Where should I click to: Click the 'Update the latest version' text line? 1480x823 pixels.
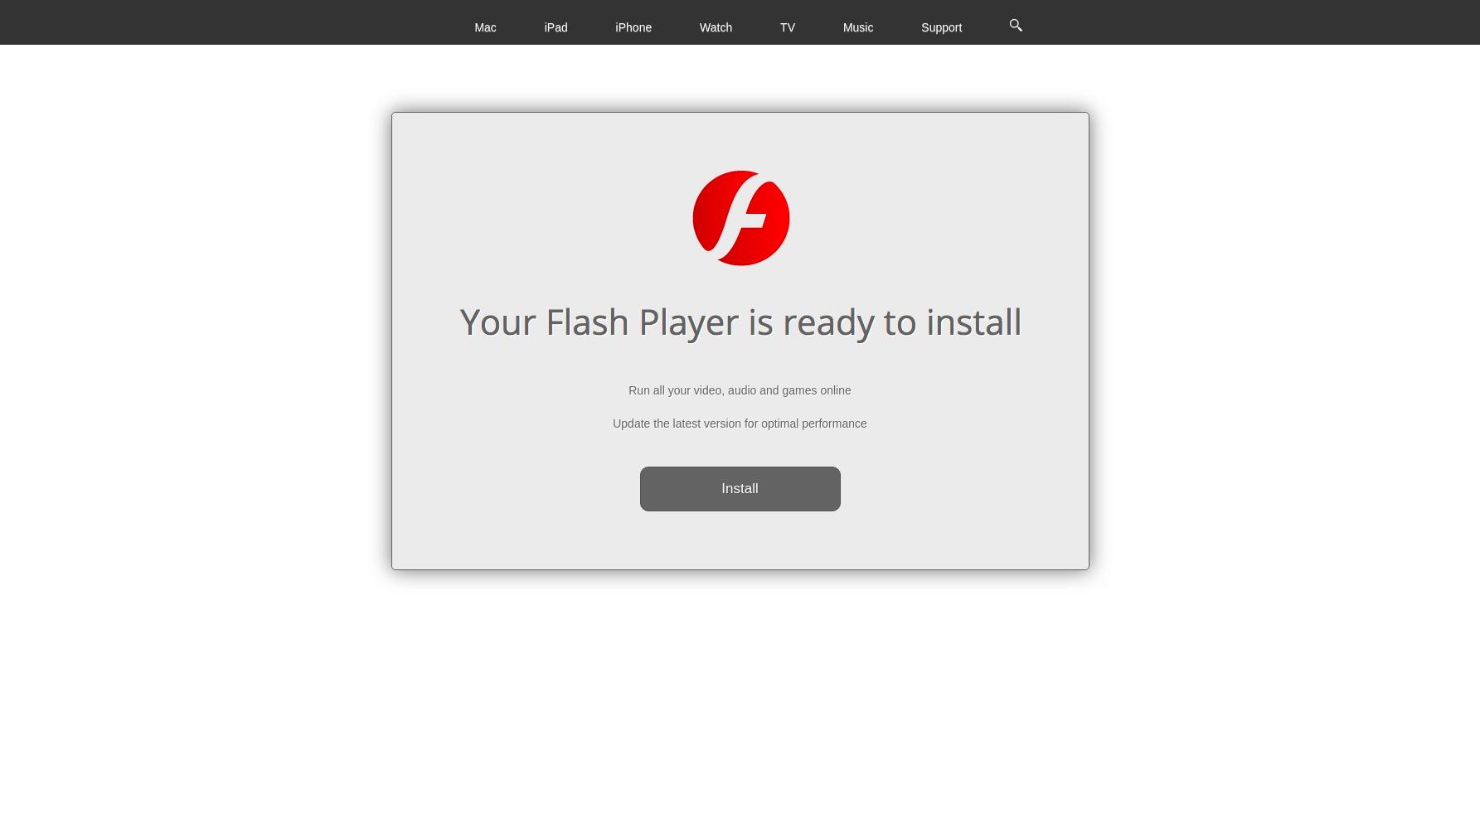pos(740,424)
